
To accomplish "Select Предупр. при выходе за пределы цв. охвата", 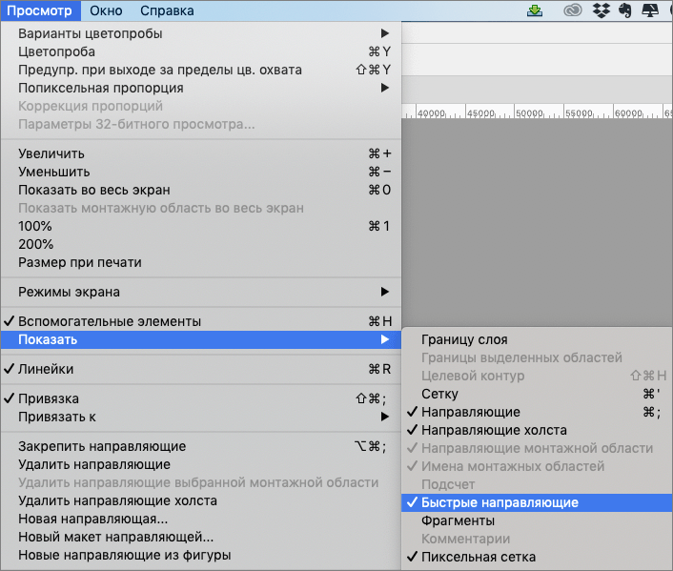I will point(201,70).
